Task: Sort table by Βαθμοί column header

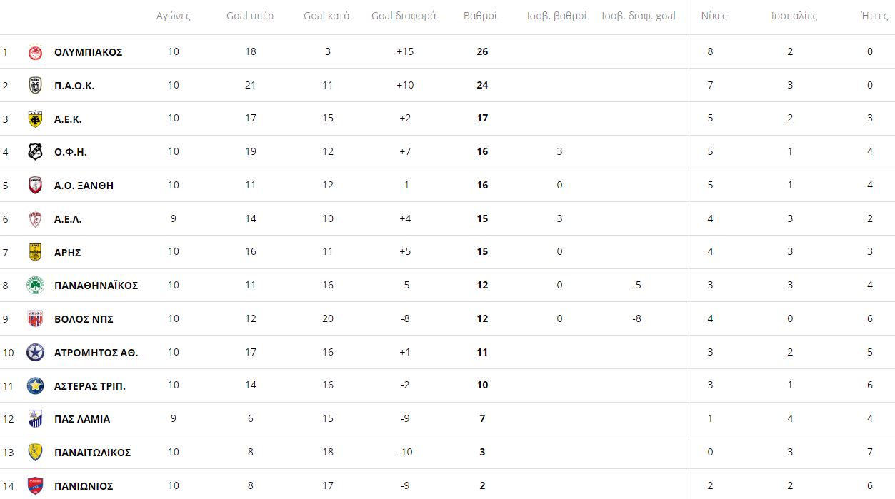Action: pos(481,16)
